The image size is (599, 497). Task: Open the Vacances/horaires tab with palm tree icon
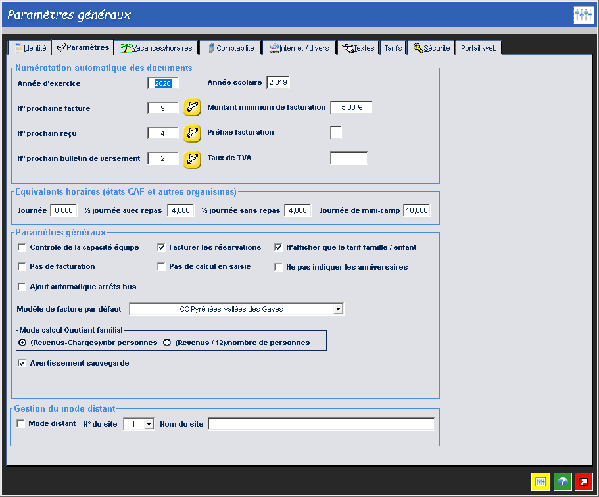point(156,48)
